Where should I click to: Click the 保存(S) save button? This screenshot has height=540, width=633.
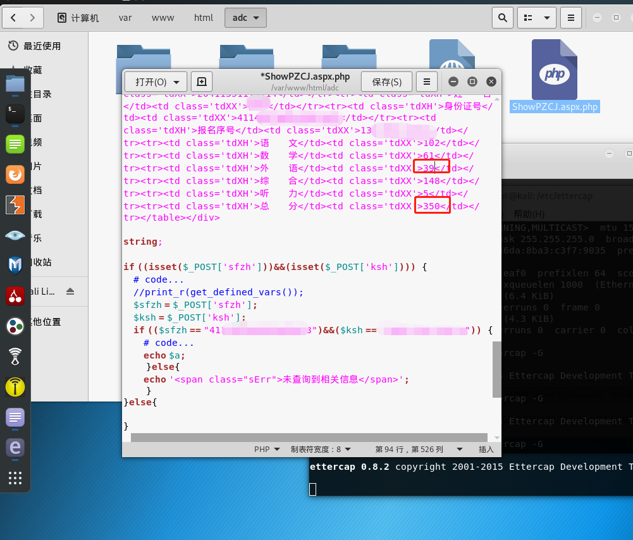[x=387, y=82]
